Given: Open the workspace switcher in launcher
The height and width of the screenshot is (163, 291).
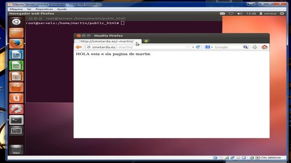Looking at the screenshot, I should pos(16,131).
